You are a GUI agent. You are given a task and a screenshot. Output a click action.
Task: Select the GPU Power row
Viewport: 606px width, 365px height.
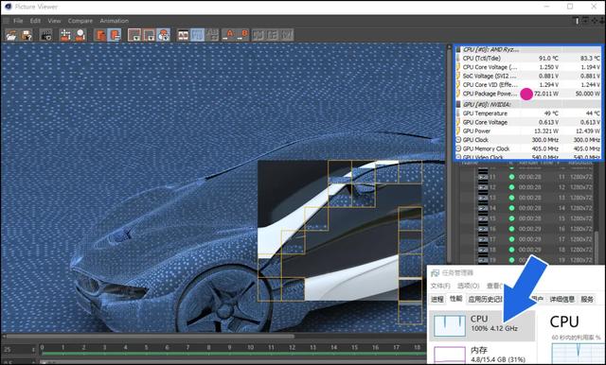[x=528, y=131]
